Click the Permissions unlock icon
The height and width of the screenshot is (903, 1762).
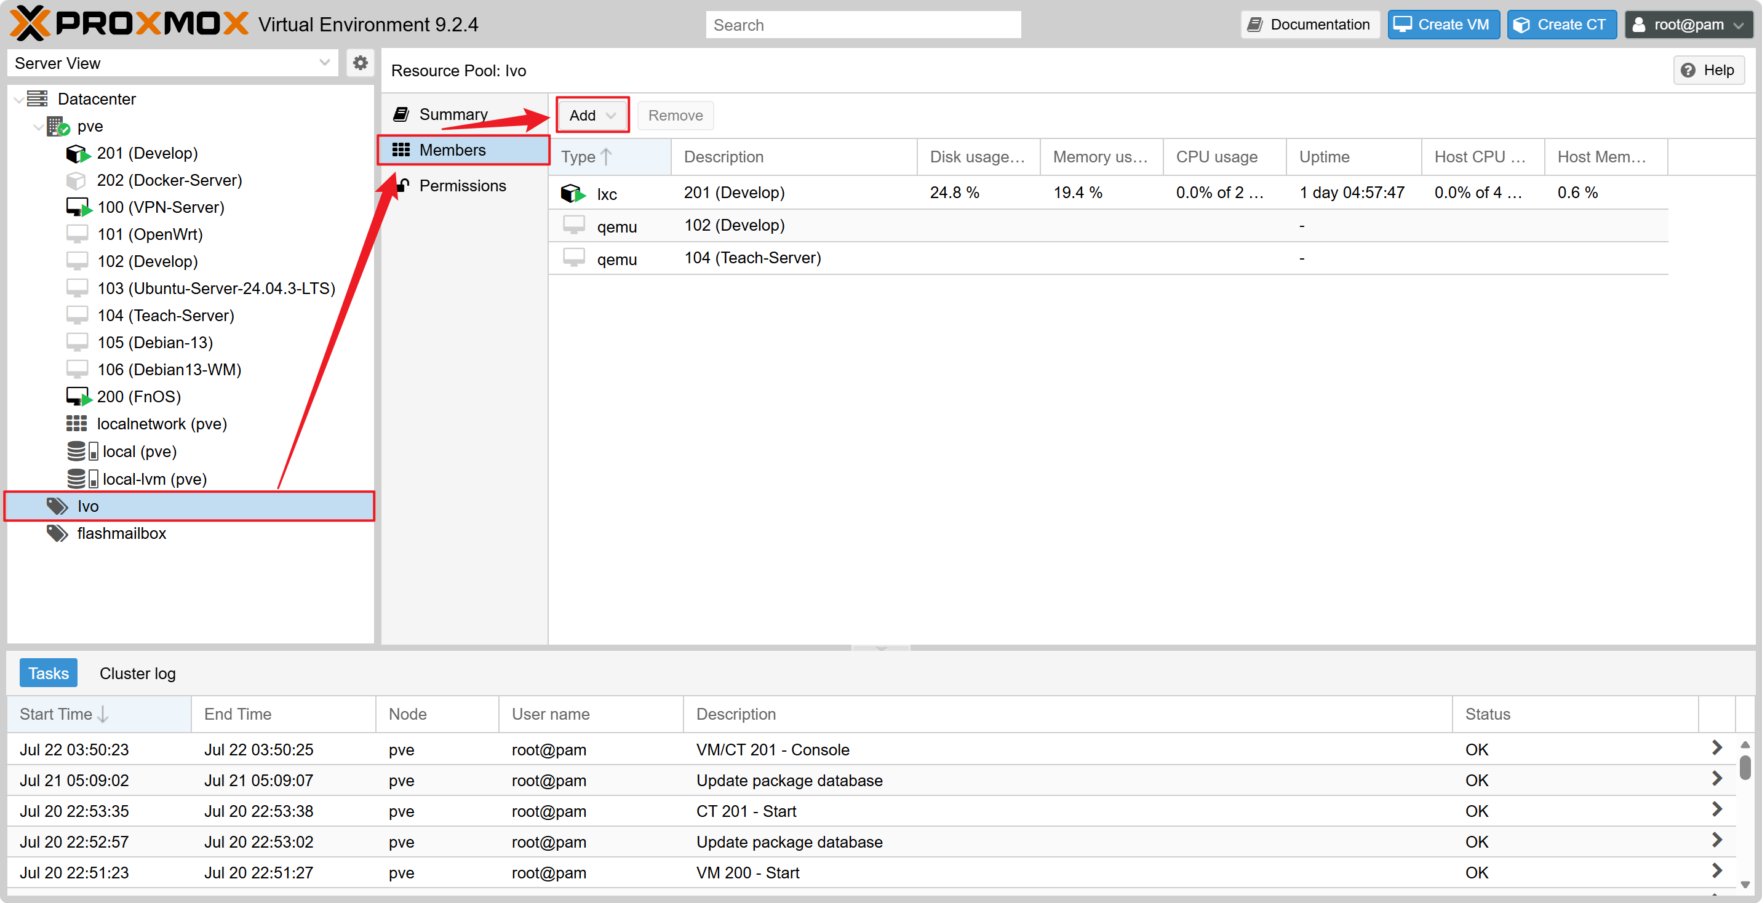click(403, 185)
